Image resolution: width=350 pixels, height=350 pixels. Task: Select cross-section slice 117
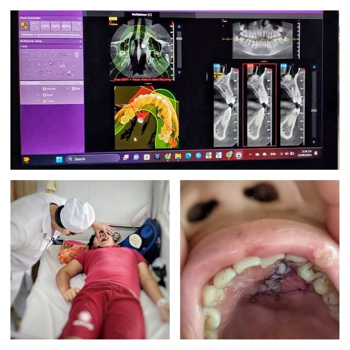point(259,105)
